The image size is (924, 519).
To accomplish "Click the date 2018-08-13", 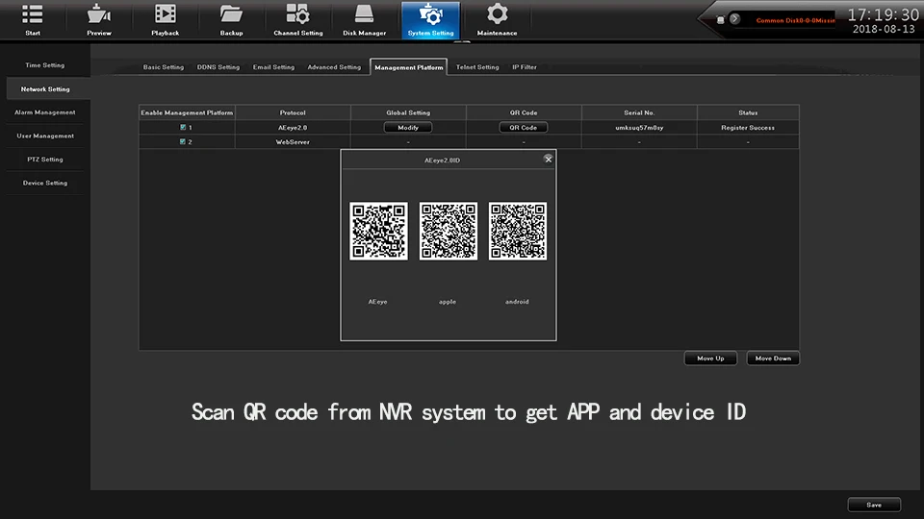I will (884, 29).
